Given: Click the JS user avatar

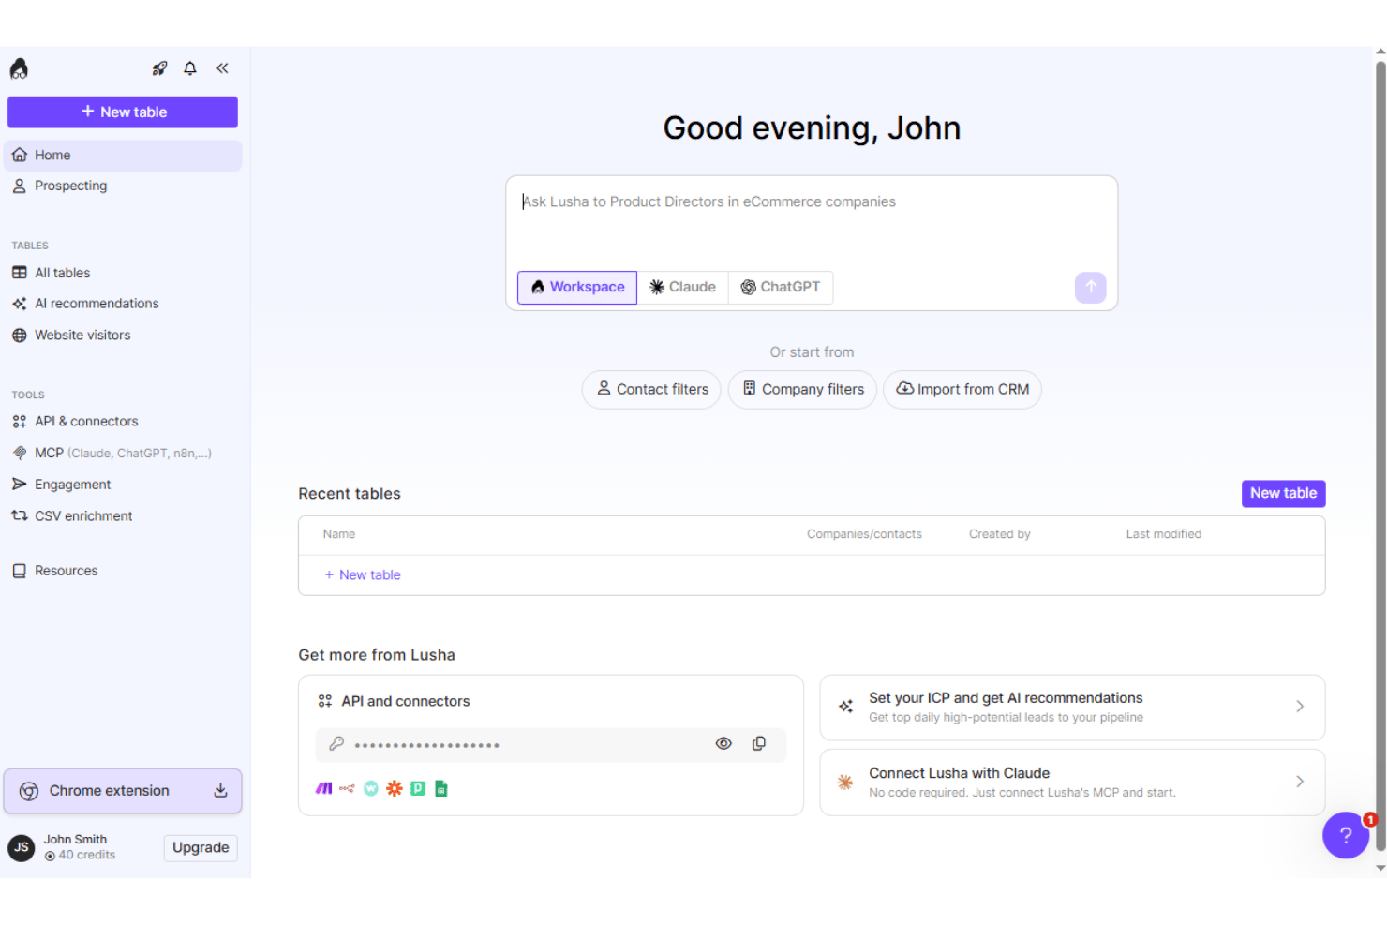Looking at the screenshot, I should coord(21,847).
